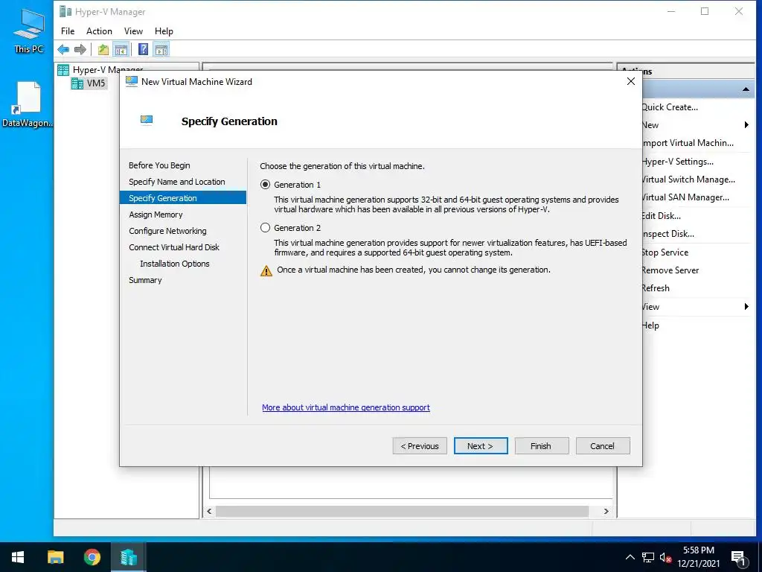Open Virtual SAN Manager in Actions pane
762x572 pixels.
(x=685, y=197)
